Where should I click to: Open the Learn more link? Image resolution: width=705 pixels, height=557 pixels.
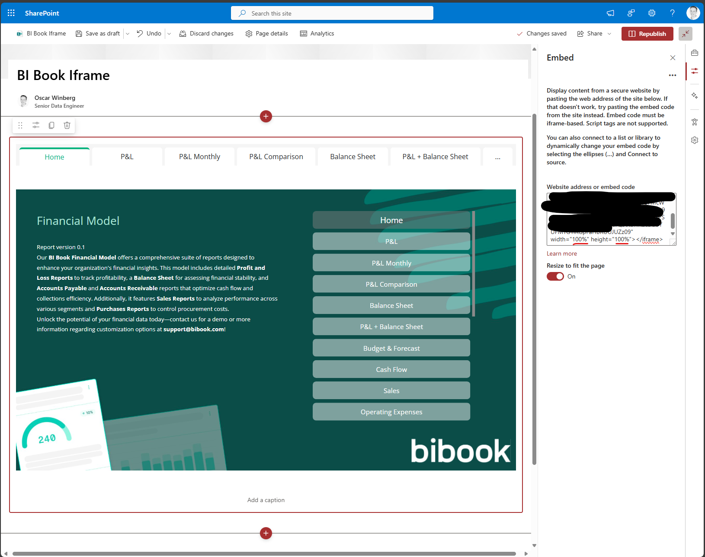(562, 254)
